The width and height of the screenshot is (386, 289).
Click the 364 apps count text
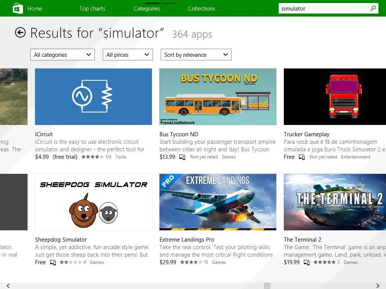pos(192,34)
